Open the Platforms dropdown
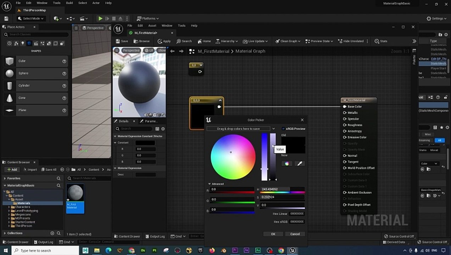 [148, 18]
